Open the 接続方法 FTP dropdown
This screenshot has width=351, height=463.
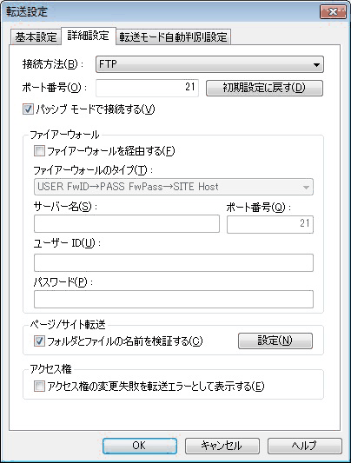pos(209,64)
